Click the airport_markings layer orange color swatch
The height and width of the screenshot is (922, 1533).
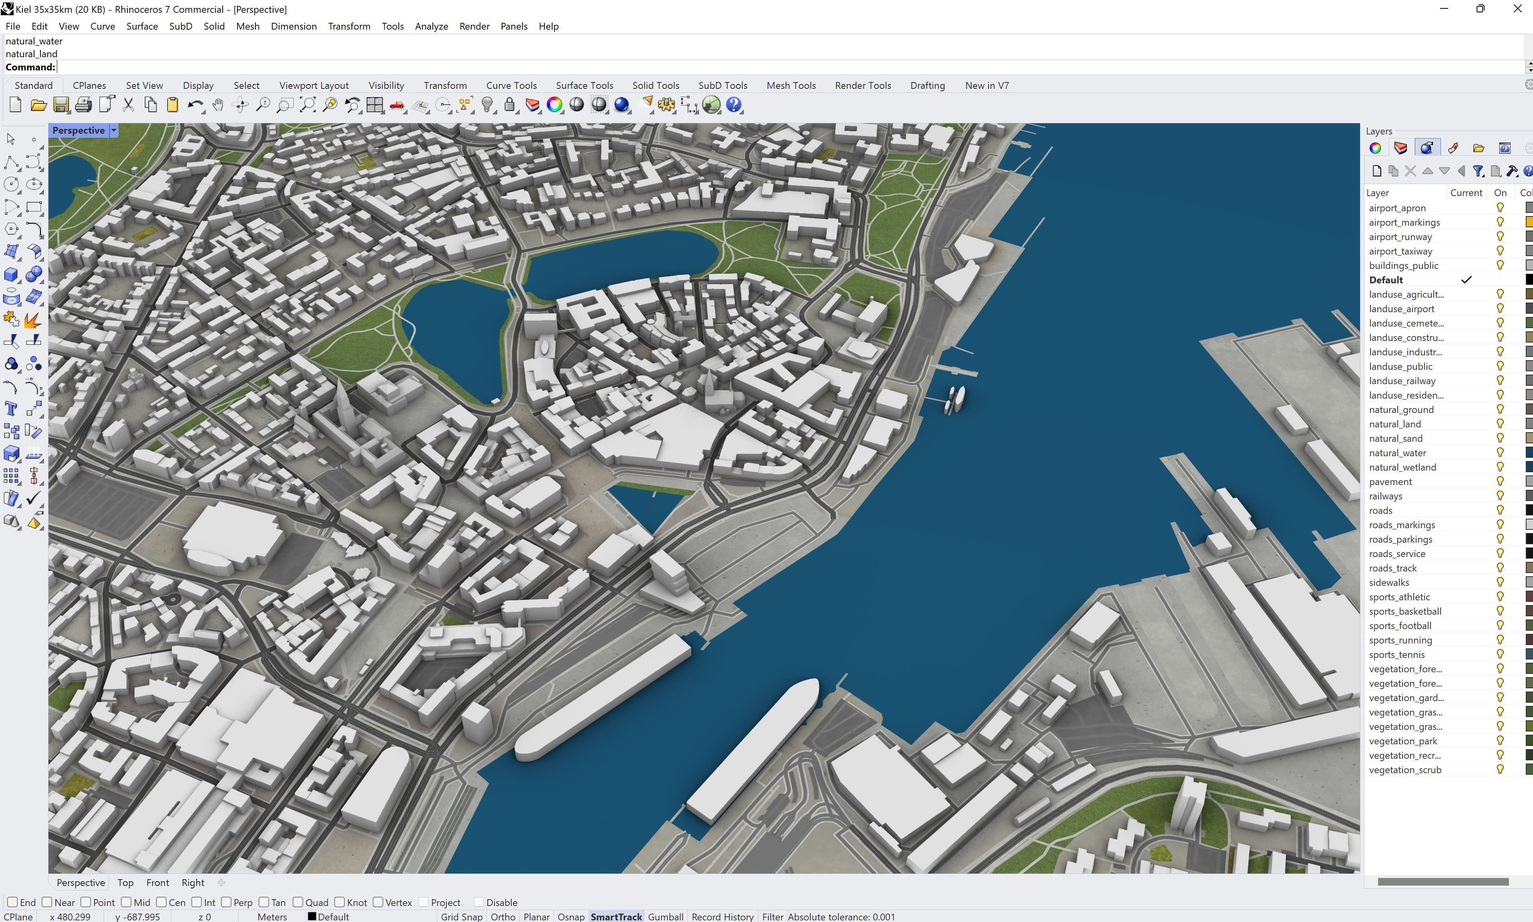pyautogui.click(x=1529, y=222)
